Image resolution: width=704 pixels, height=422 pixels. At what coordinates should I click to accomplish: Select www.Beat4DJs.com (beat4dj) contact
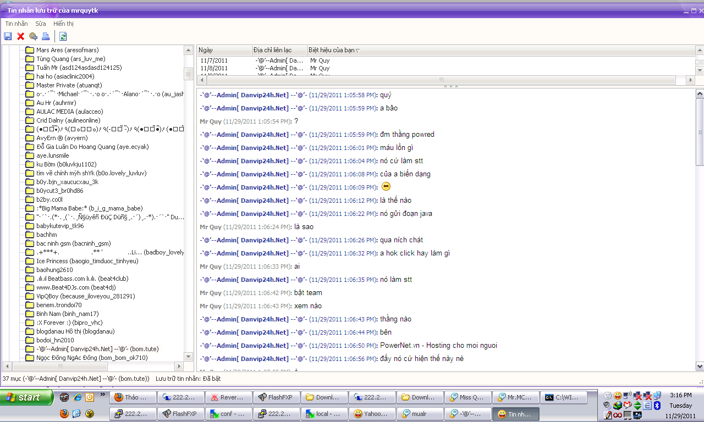tap(76, 287)
